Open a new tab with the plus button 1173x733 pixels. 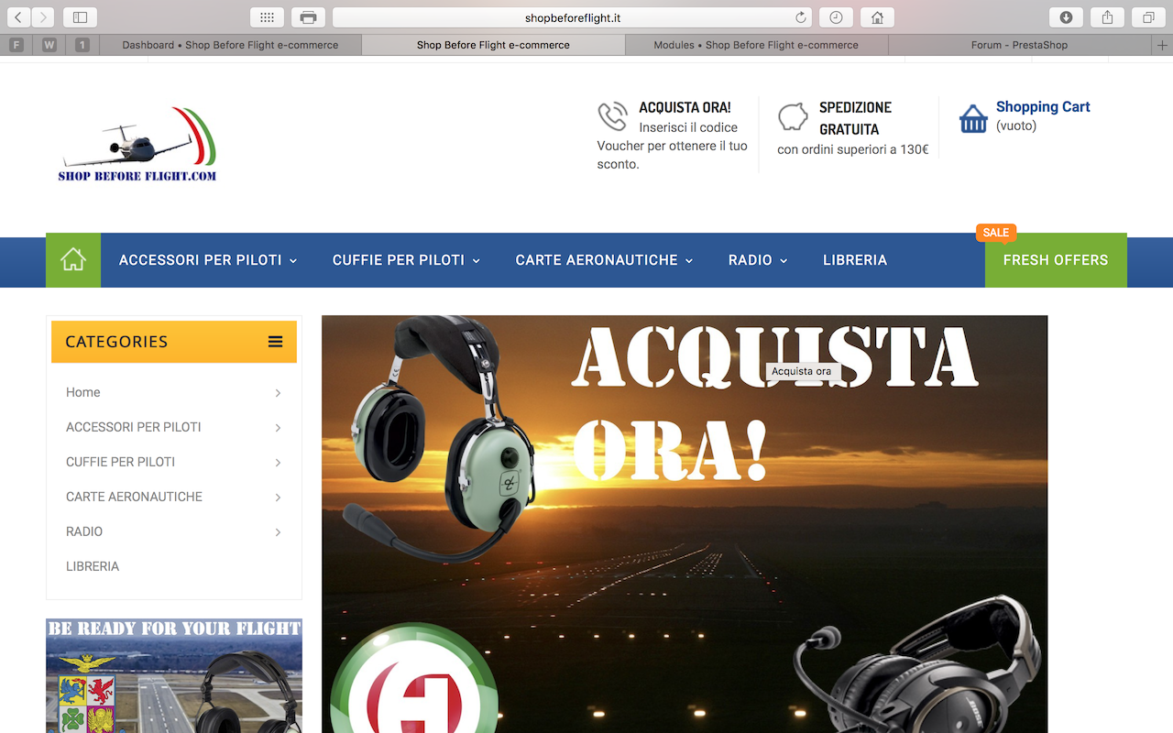pyautogui.click(x=1163, y=45)
